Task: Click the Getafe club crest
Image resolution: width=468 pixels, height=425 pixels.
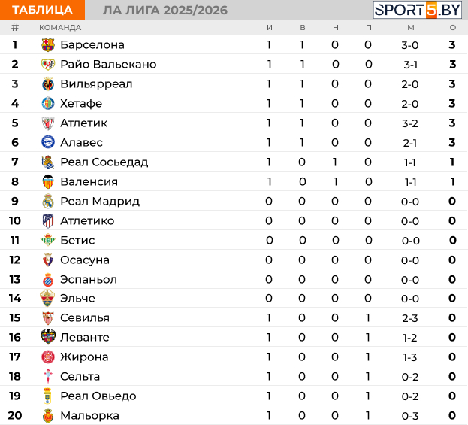Action: click(x=48, y=103)
